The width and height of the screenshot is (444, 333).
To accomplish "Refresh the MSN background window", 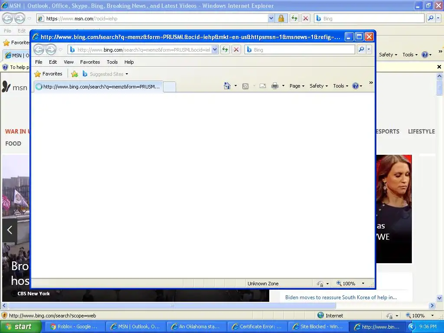I will [x=294, y=18].
